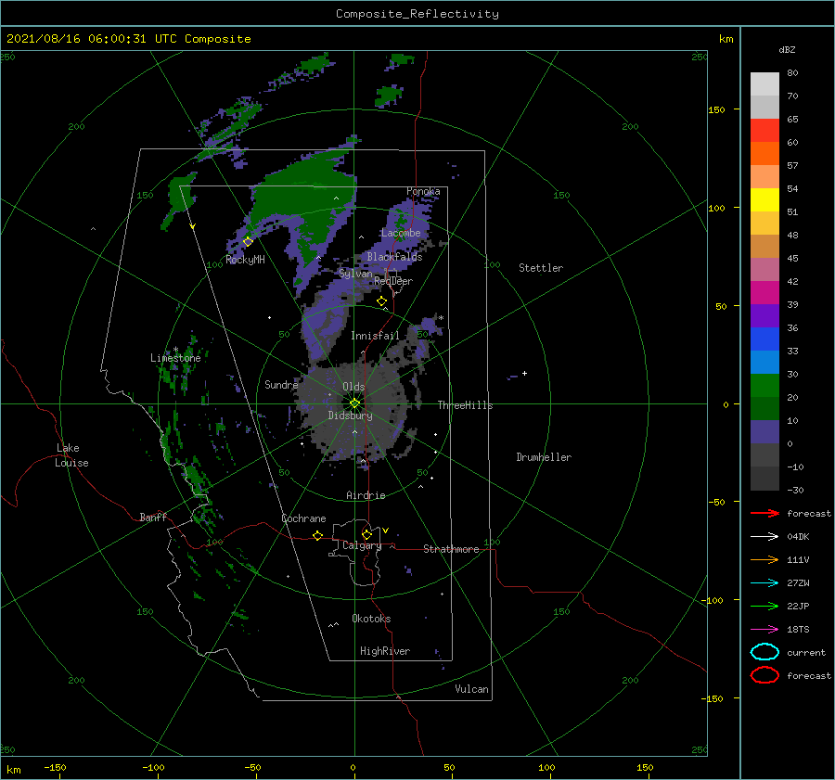Click the red forecast ellipse in legend

click(764, 675)
